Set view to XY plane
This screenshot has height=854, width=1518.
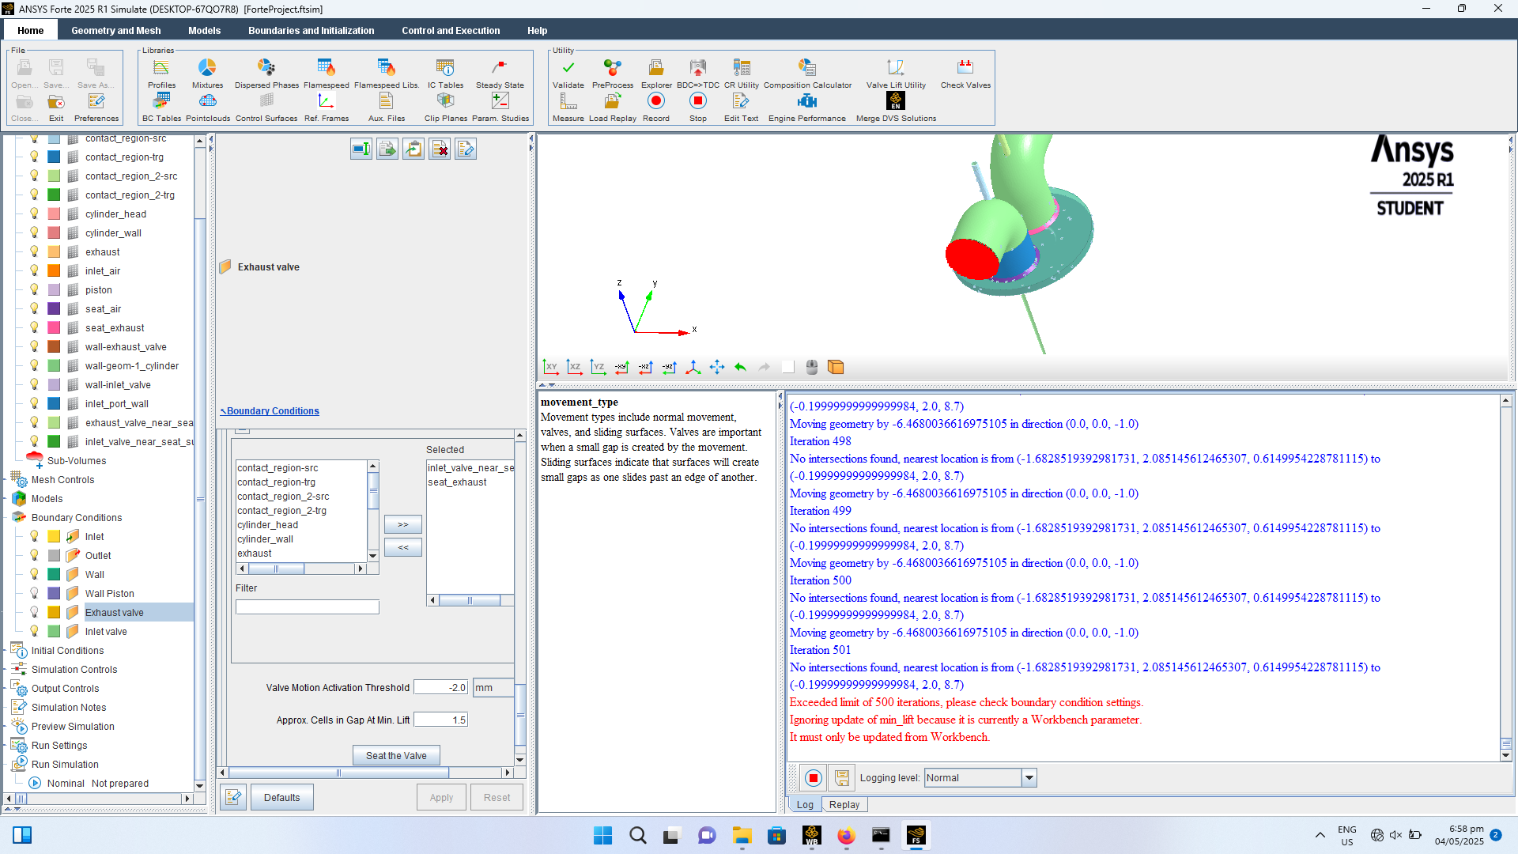coord(550,367)
